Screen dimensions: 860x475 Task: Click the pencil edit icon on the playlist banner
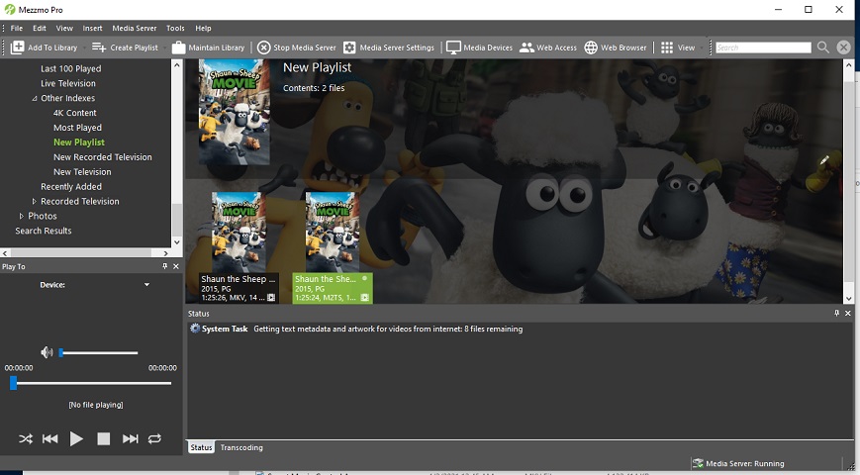click(x=824, y=160)
